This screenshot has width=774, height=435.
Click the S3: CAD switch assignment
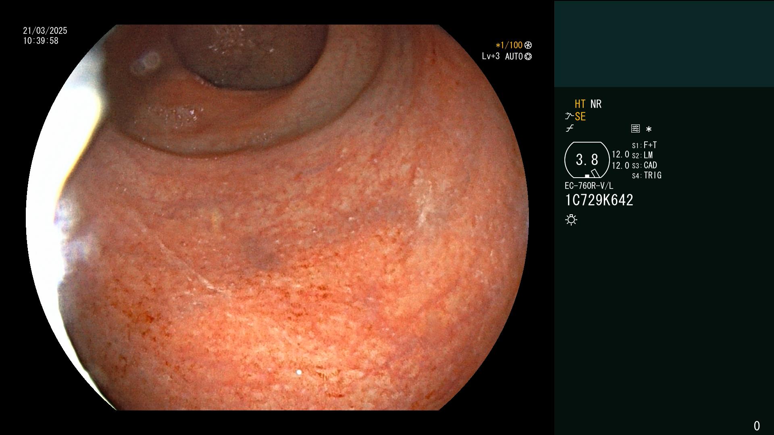point(644,165)
